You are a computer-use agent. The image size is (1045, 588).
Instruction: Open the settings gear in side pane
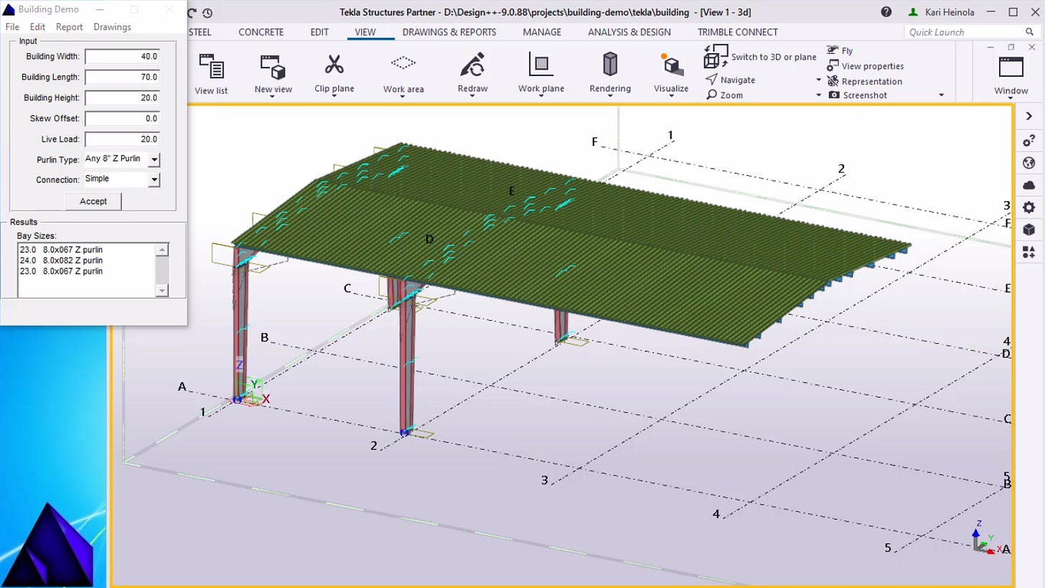click(1028, 207)
